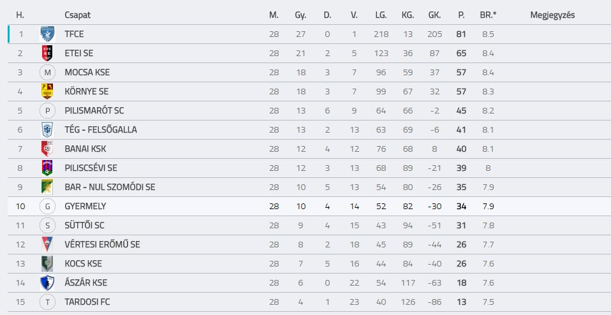611x315 pixels.
Task: Click the BR.* column header
Action: 489,15
